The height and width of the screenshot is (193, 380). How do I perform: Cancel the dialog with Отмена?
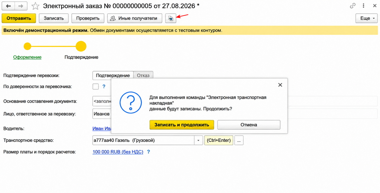[x=249, y=125]
